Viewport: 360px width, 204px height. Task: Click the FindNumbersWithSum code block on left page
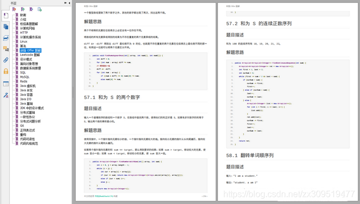pos(145,176)
